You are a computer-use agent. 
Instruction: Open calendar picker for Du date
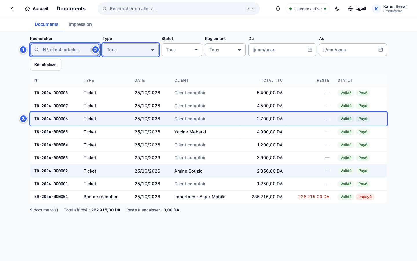(310, 50)
